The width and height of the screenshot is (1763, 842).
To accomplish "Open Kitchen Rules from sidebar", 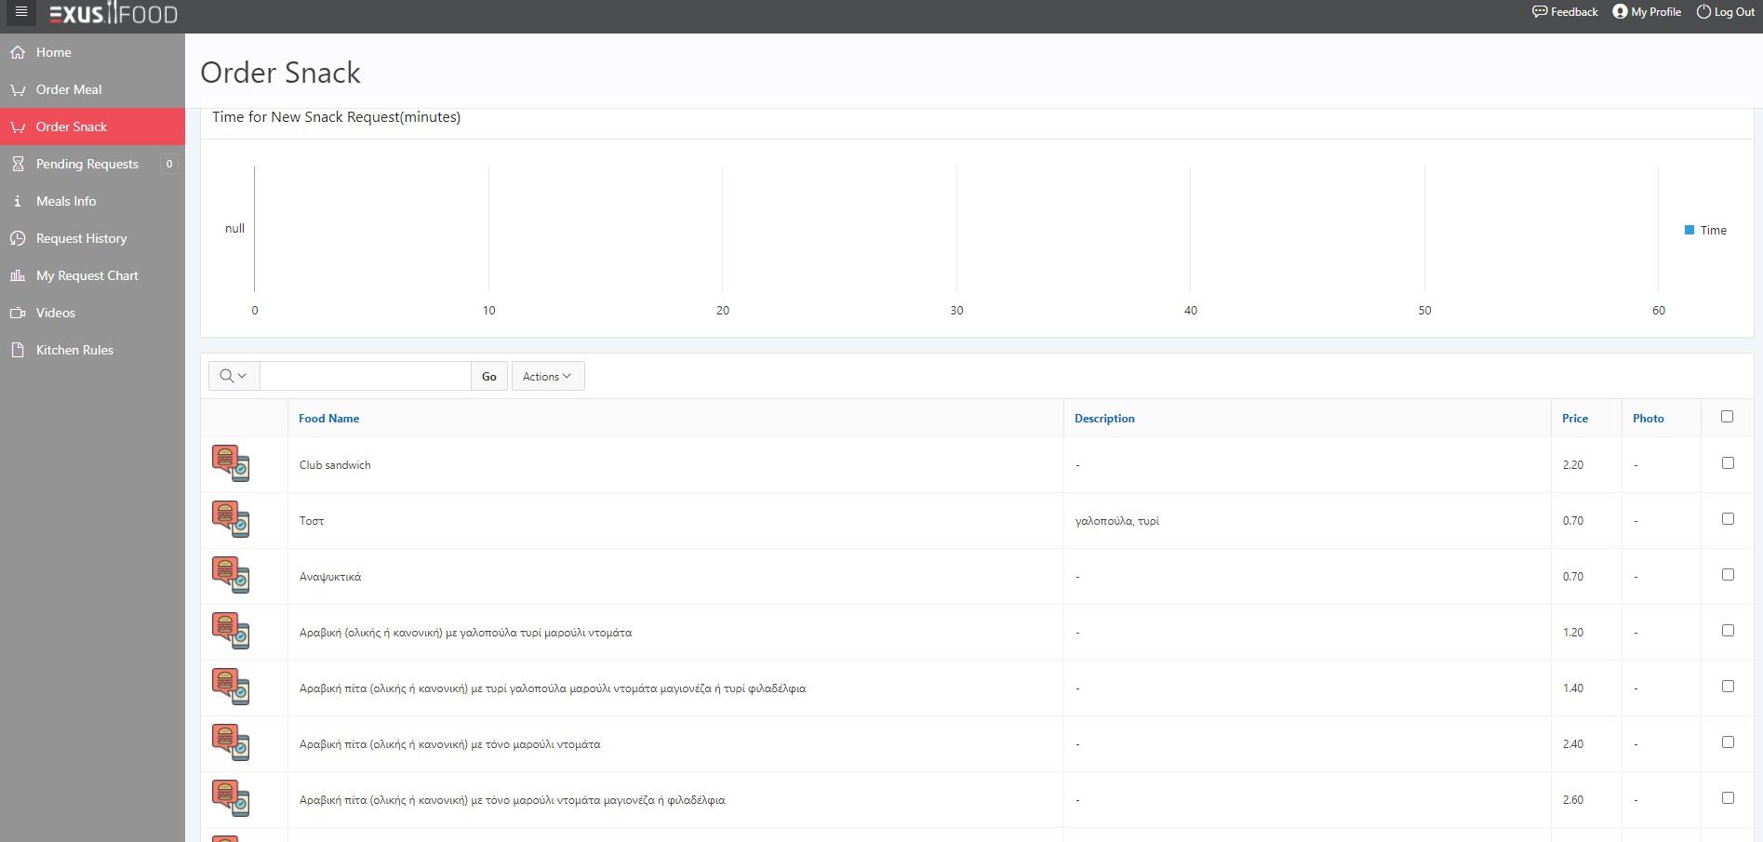I will tap(74, 350).
